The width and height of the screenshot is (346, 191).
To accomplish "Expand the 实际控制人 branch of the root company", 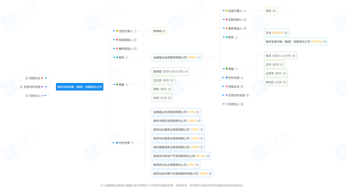I will click(135, 40).
